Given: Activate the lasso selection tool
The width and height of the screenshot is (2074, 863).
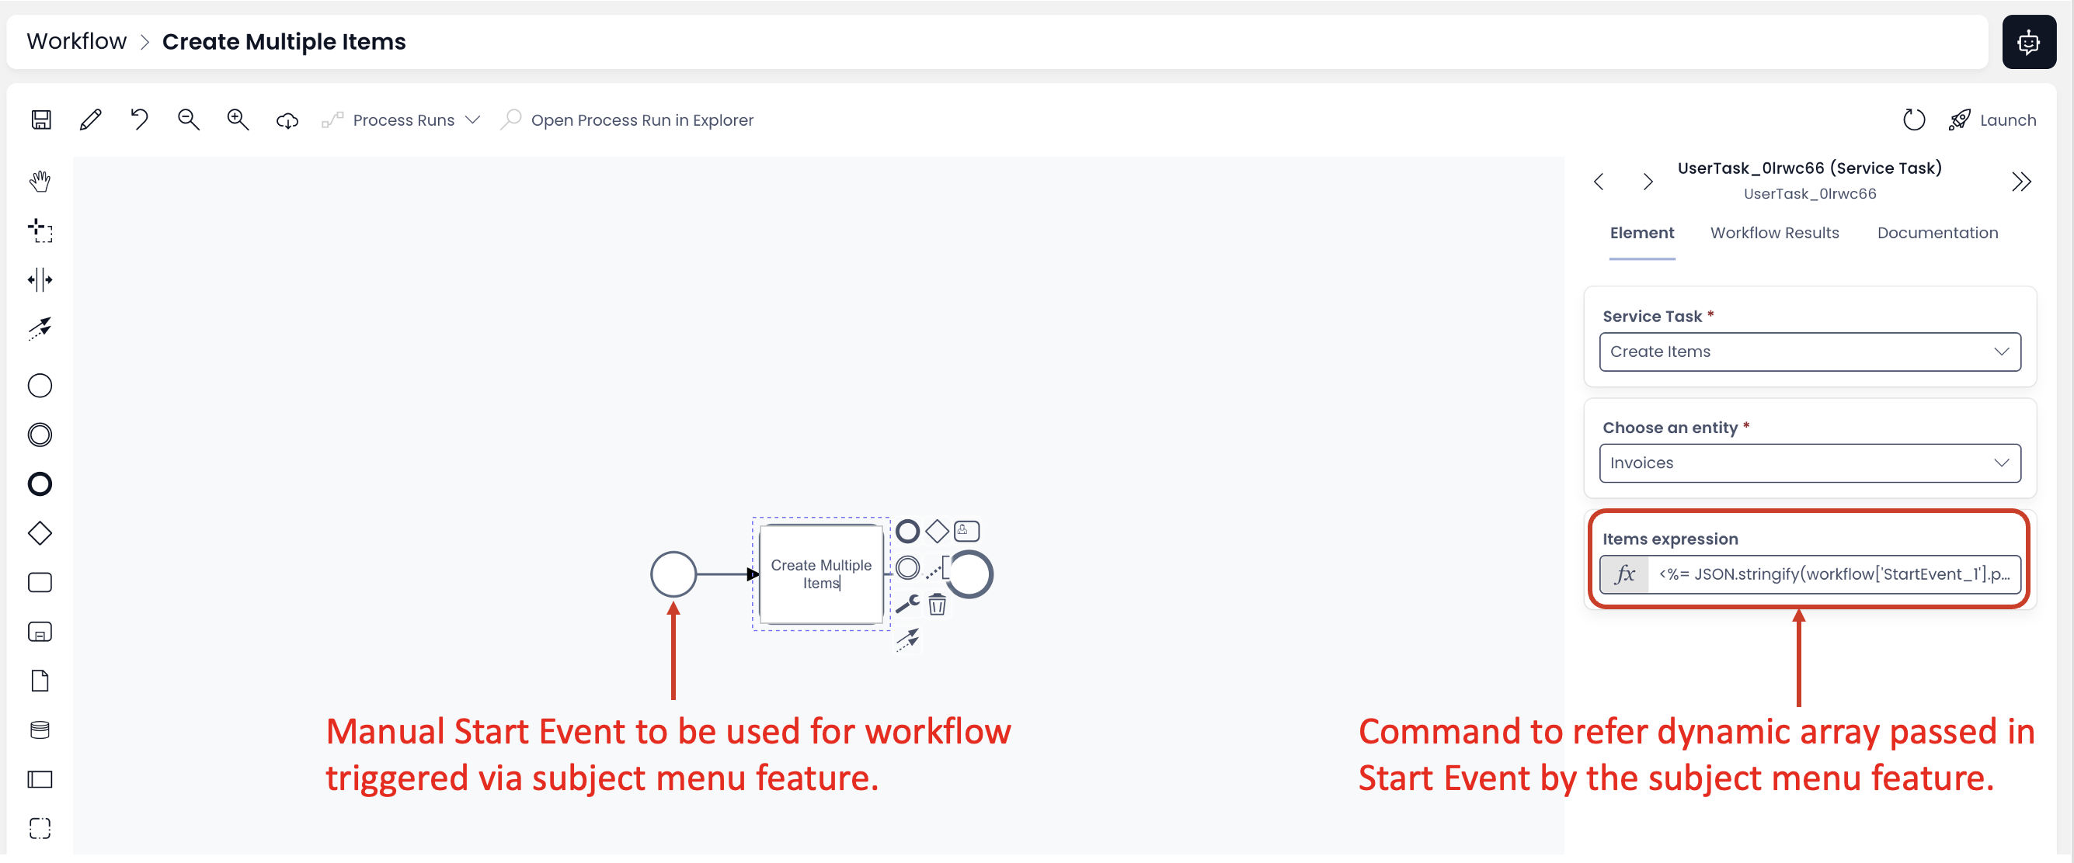Looking at the screenshot, I should [x=40, y=230].
